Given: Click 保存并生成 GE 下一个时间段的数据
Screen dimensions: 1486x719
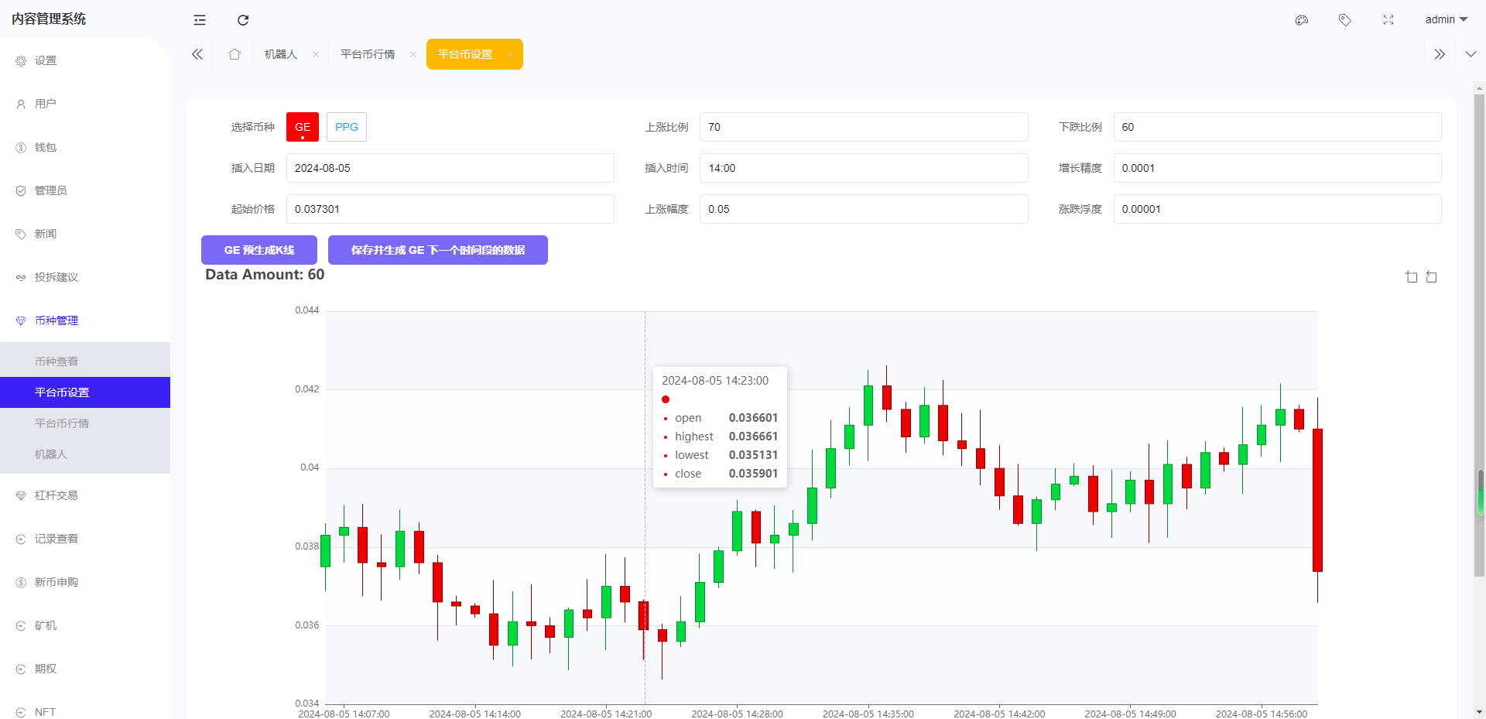Looking at the screenshot, I should click(x=437, y=250).
